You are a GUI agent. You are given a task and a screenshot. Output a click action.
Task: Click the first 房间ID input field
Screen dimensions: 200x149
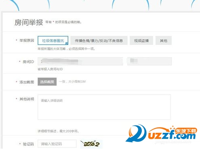coord(80,61)
